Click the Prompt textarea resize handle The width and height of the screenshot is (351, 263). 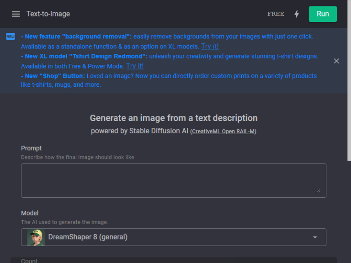(x=318, y=191)
